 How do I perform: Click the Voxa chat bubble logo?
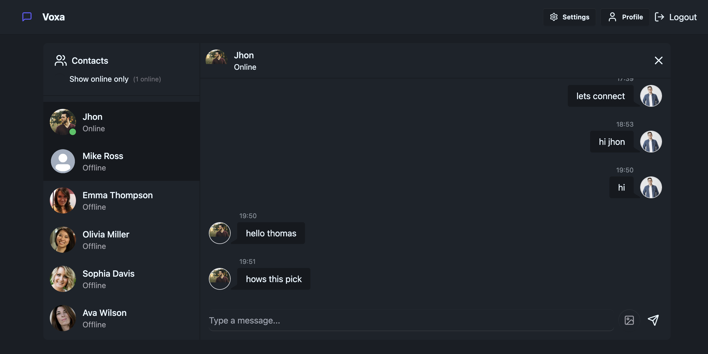click(x=27, y=17)
